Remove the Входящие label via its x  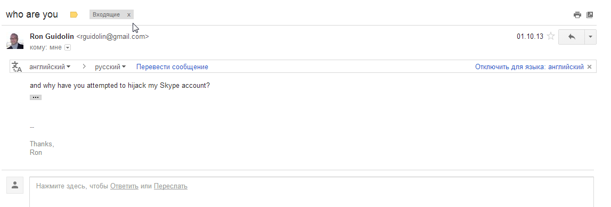pyautogui.click(x=128, y=15)
